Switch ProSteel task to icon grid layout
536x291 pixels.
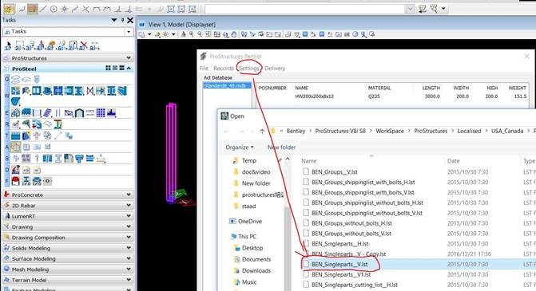coord(108,69)
